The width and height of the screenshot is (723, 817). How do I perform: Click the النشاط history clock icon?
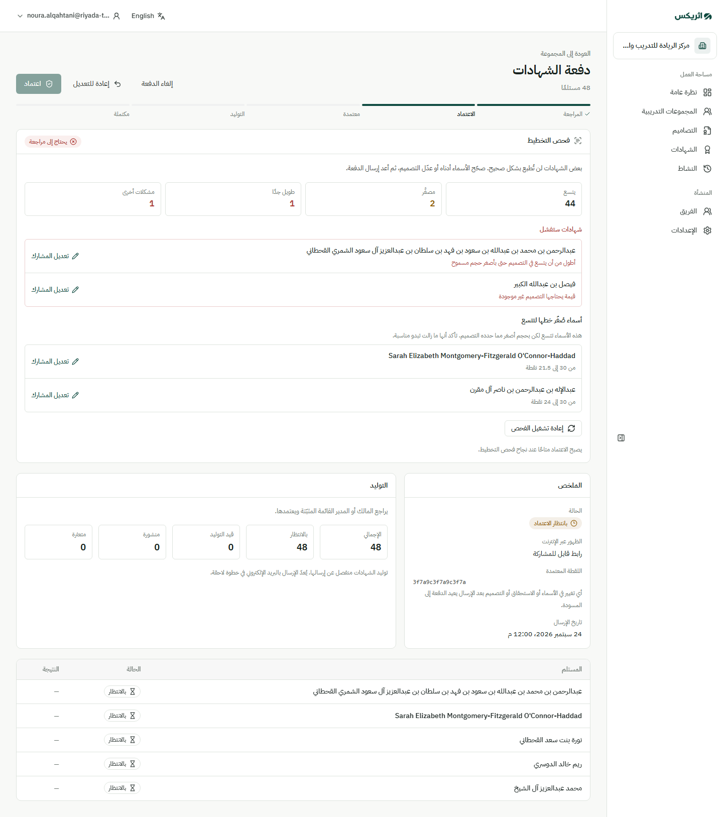[x=707, y=169]
